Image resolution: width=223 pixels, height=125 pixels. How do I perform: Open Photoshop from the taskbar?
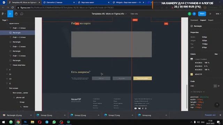coord(25,122)
